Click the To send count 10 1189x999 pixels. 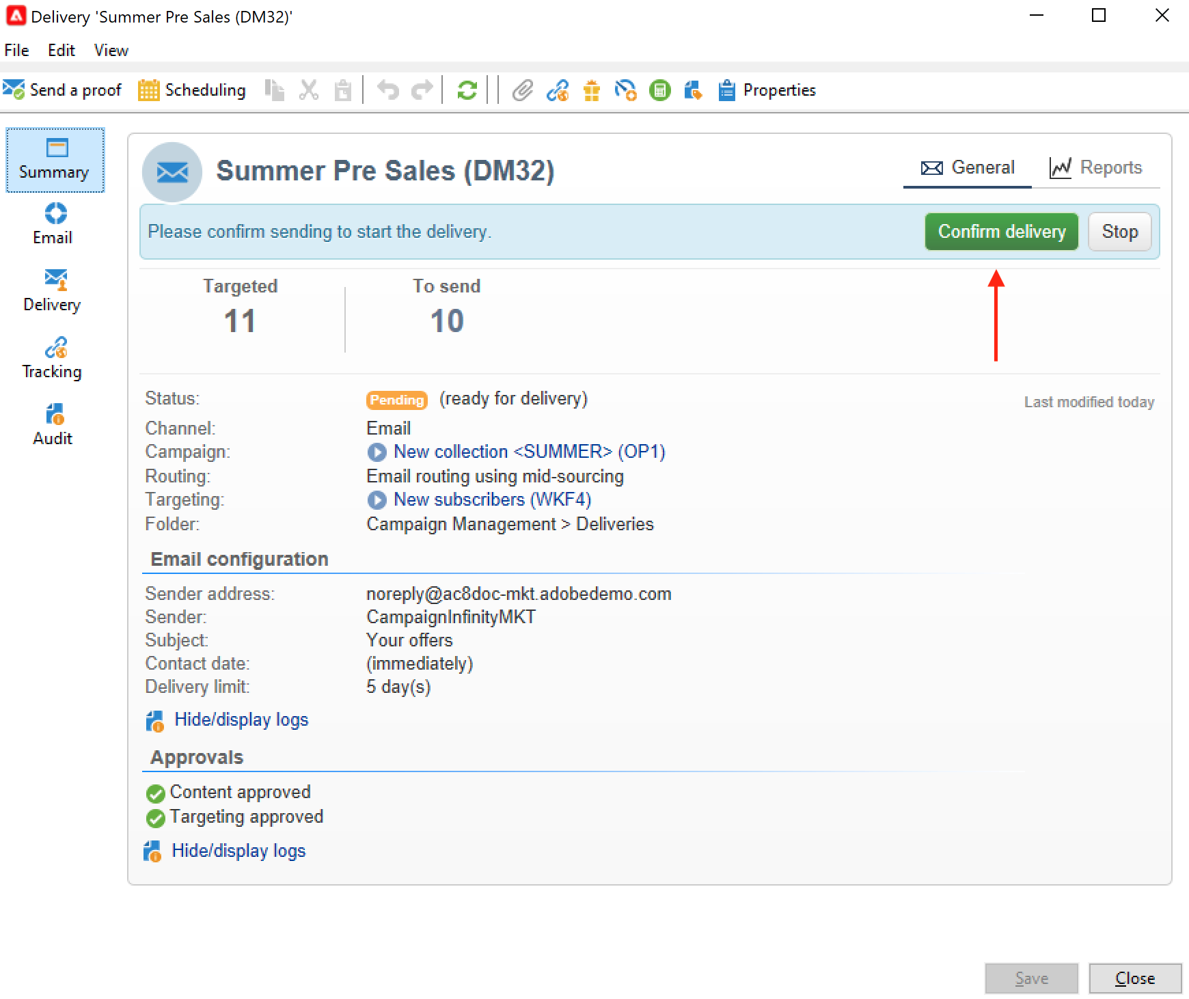pyautogui.click(x=447, y=321)
